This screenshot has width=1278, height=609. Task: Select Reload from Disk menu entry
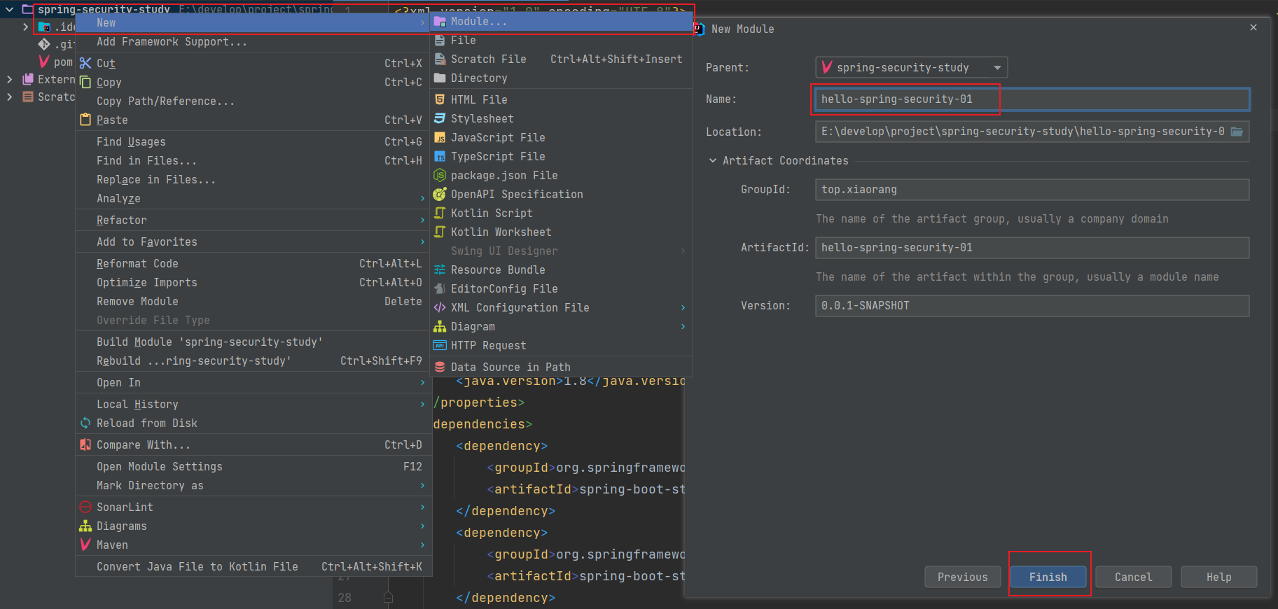coord(147,423)
